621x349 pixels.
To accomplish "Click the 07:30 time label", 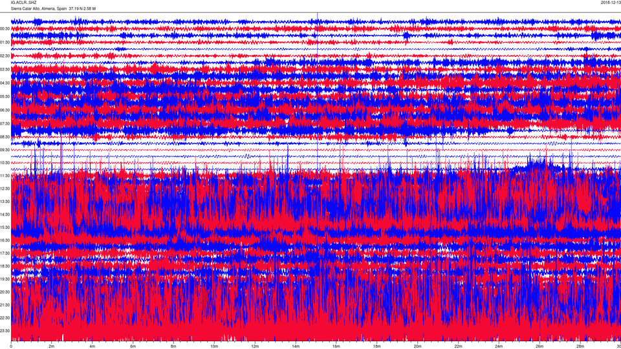I will [x=5, y=124].
